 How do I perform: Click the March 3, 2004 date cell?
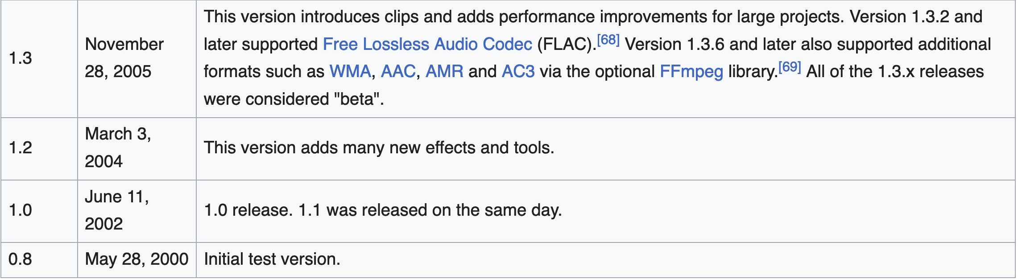coord(118,148)
